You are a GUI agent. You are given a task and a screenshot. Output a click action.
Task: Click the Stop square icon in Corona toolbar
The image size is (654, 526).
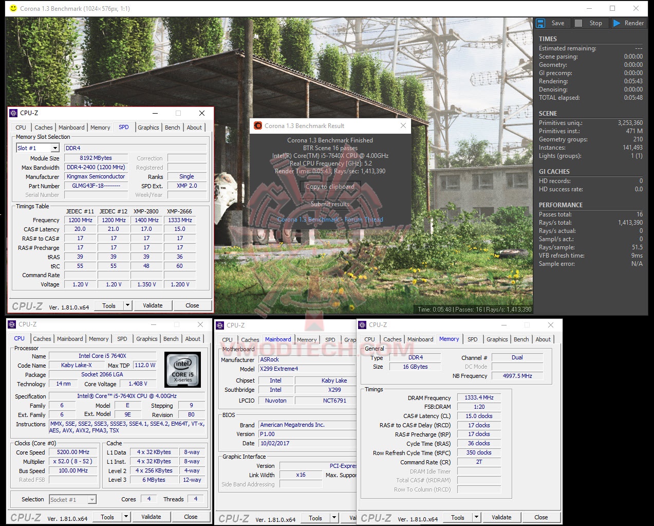pyautogui.click(x=578, y=23)
